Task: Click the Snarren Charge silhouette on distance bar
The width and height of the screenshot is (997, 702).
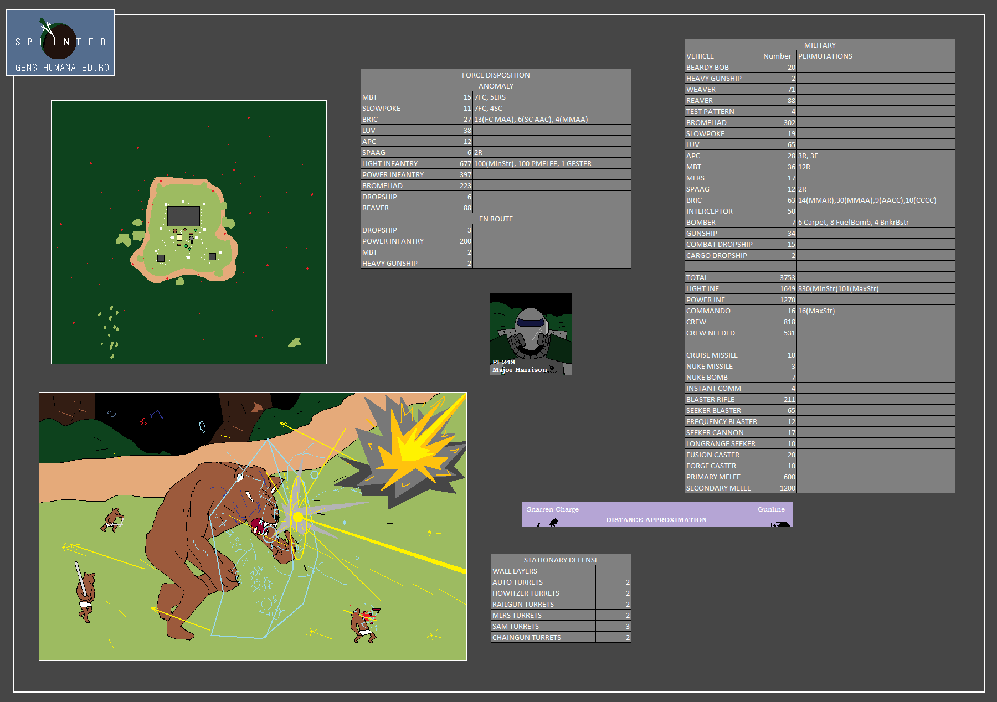Action: [x=553, y=522]
